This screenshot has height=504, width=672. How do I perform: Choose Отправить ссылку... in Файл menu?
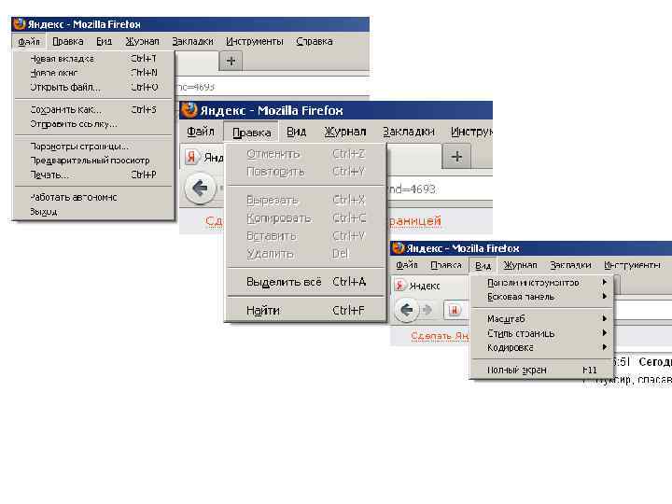[93, 124]
